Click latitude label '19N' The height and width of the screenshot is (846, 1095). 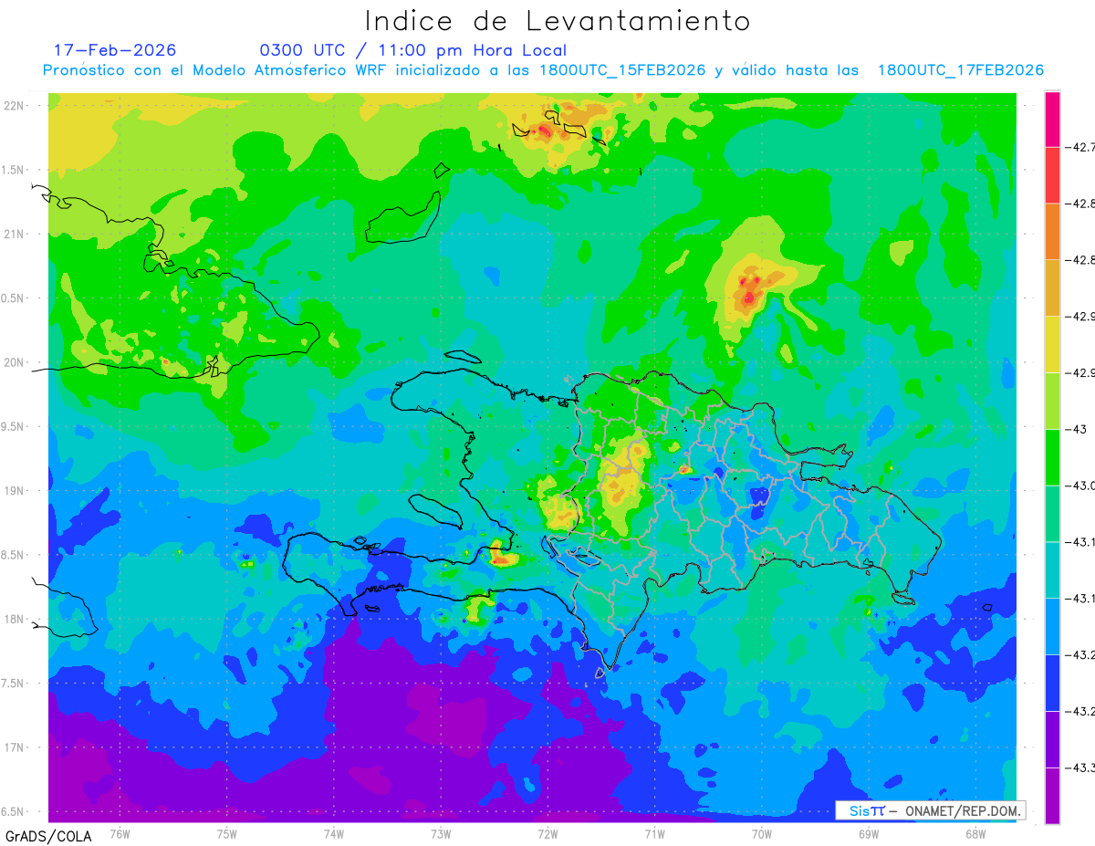tap(14, 491)
